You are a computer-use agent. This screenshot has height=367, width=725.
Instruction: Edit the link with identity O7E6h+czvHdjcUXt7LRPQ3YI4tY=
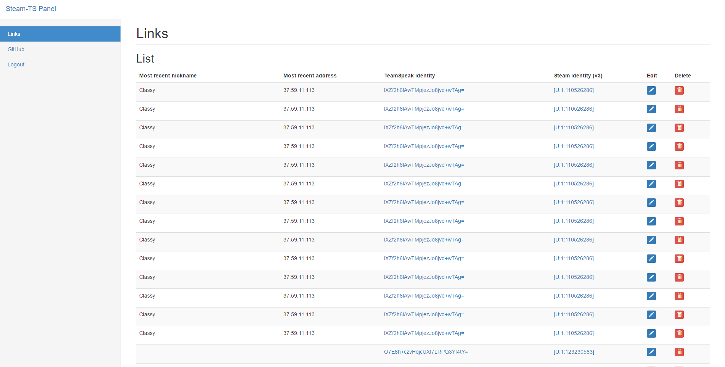(x=651, y=352)
